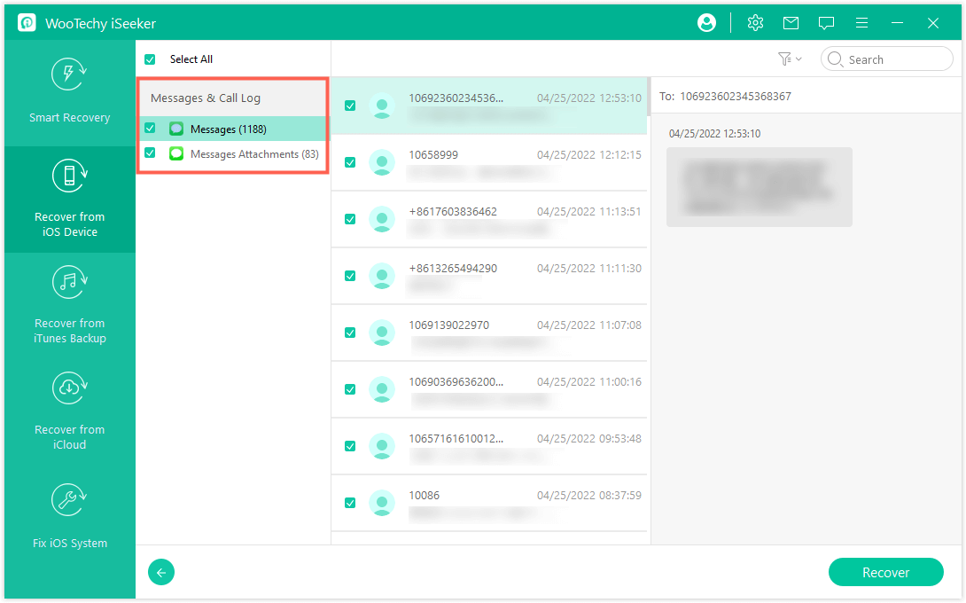This screenshot has width=966, height=603.
Task: Go back using the green arrow button
Action: (160, 572)
